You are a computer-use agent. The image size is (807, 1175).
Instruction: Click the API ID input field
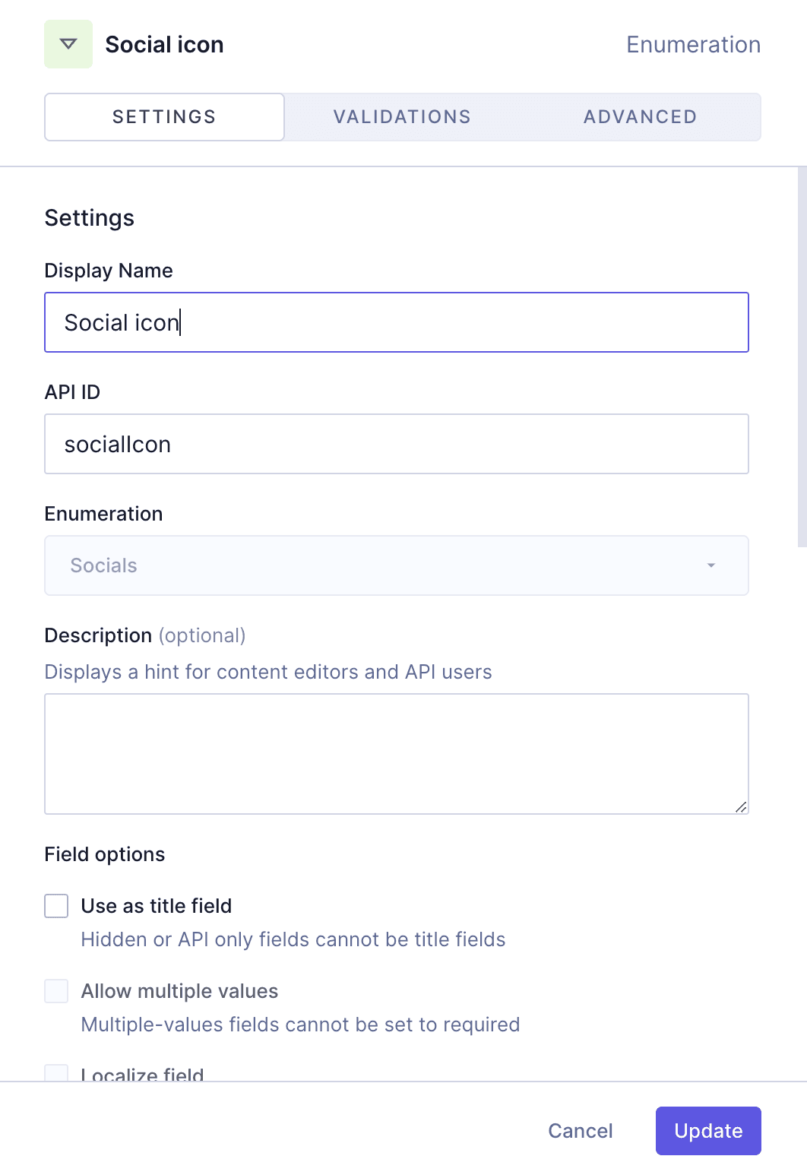(x=397, y=444)
